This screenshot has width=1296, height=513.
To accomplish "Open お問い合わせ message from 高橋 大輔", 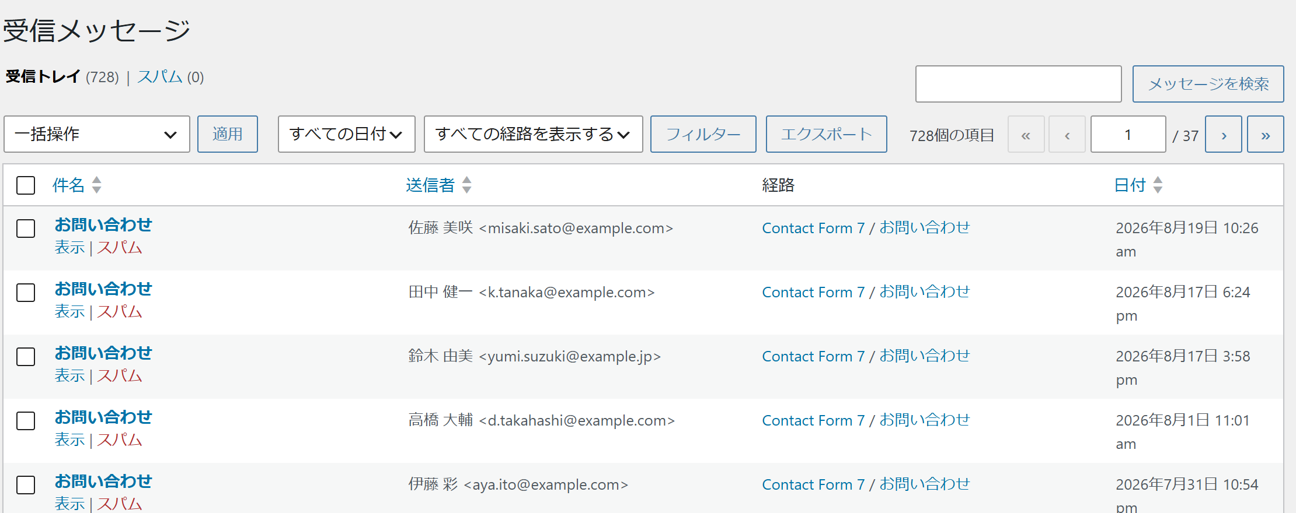I will click(x=103, y=417).
